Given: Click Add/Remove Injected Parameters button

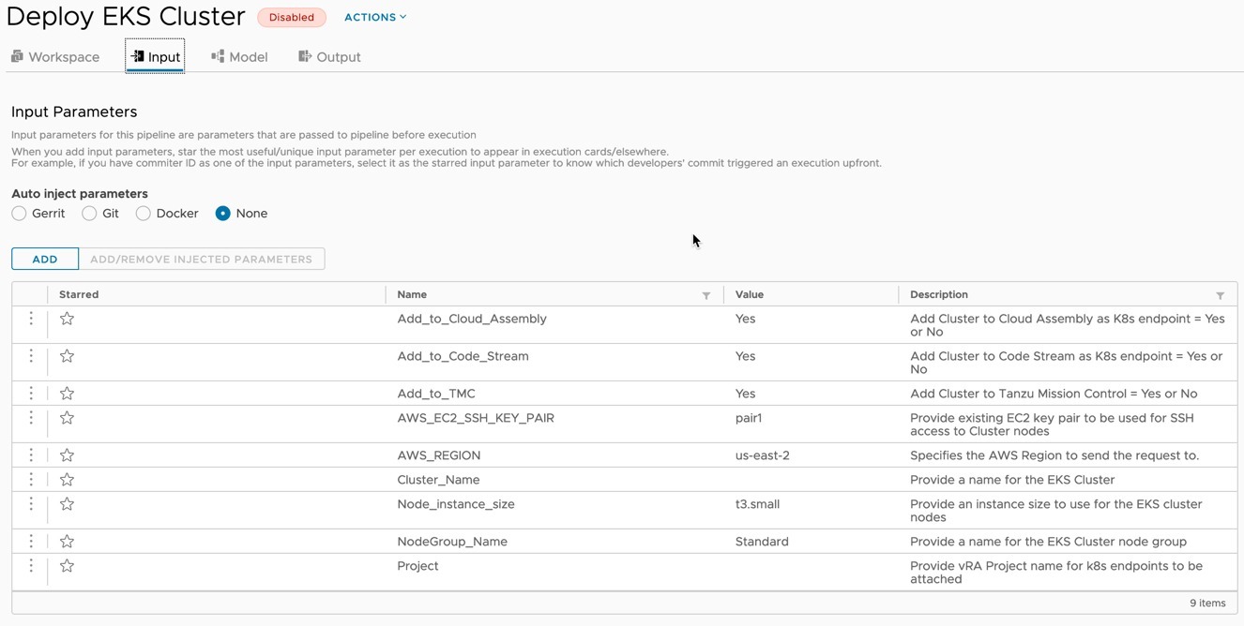Looking at the screenshot, I should 201,259.
